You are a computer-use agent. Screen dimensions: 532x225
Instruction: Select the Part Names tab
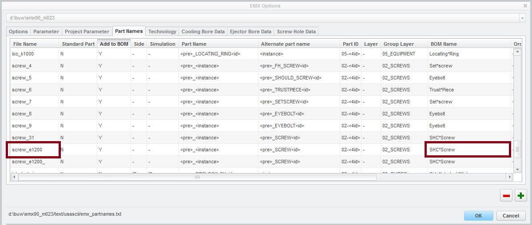[129, 31]
